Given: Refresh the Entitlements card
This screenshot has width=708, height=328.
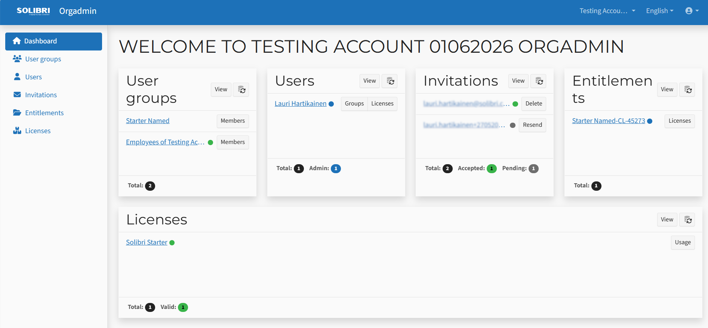Looking at the screenshot, I should (x=687, y=90).
